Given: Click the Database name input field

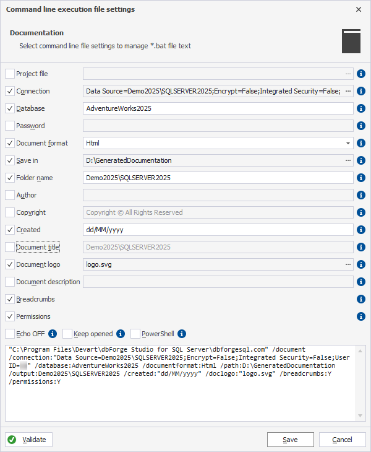Looking at the screenshot, I should point(218,108).
